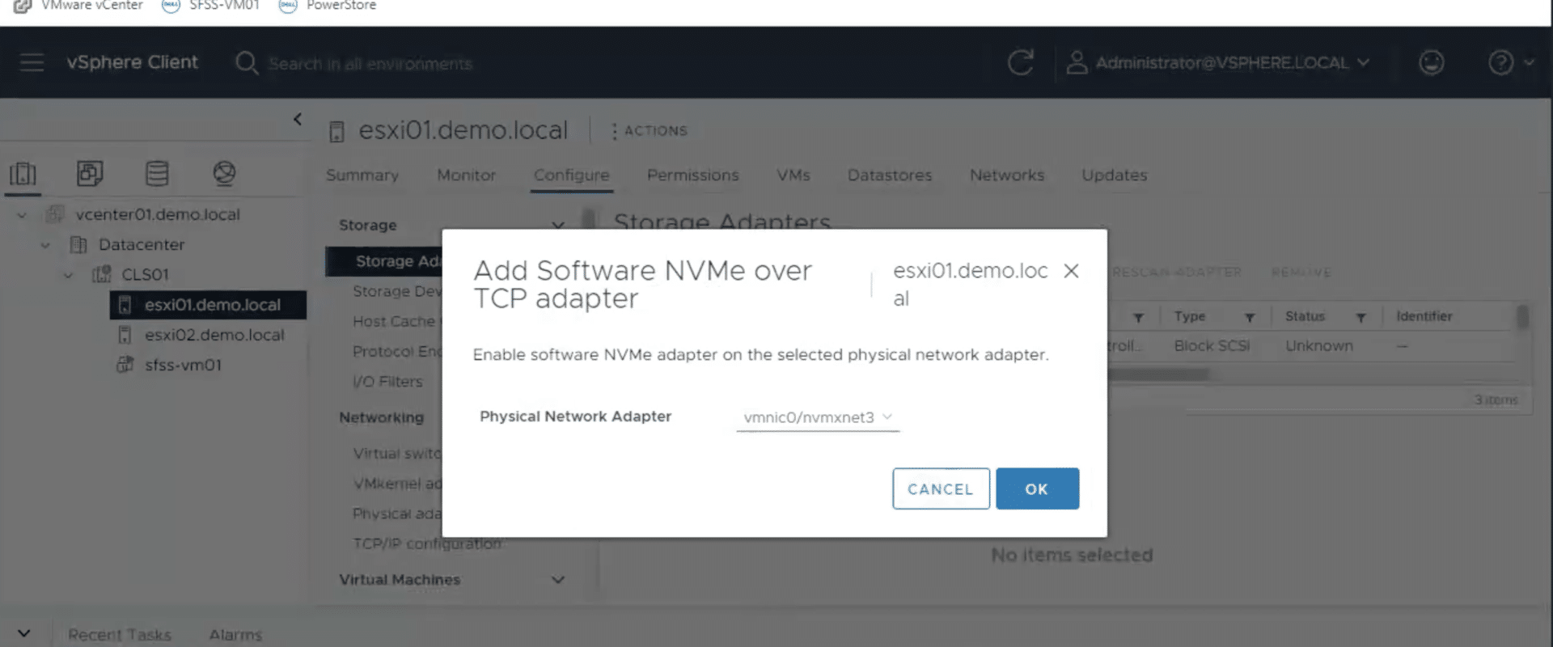This screenshot has width=1553, height=647.
Task: Switch to Hosts and Clusters view icon
Action: pos(23,173)
